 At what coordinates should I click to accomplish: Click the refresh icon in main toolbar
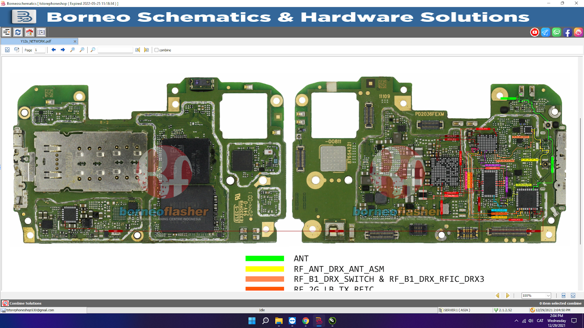point(18,32)
